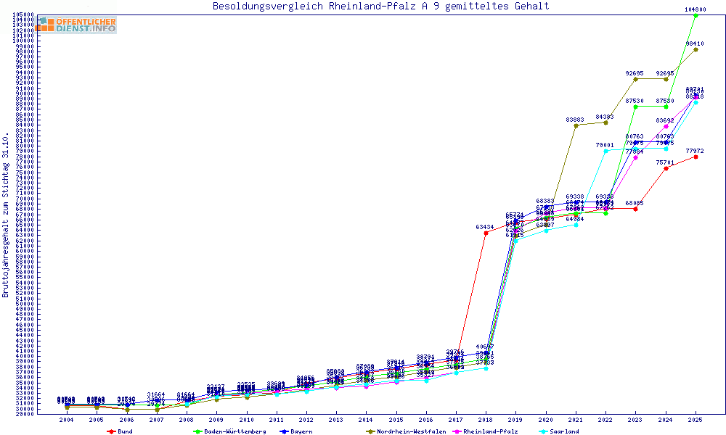Click the red 75701 data point in 2024
726x435 pixels.
coord(666,168)
